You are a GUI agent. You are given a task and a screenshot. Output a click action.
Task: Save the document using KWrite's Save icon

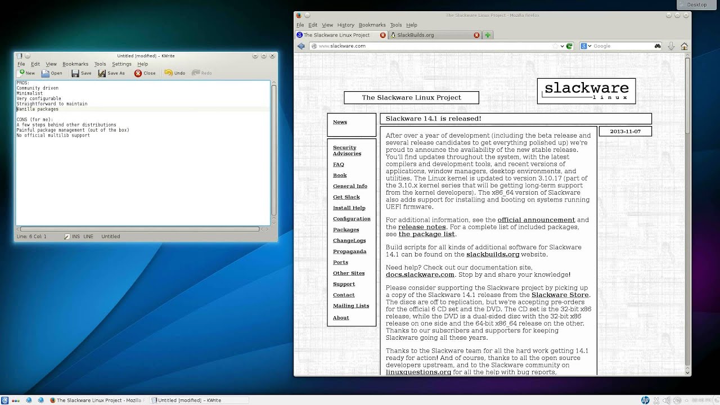tap(75, 73)
